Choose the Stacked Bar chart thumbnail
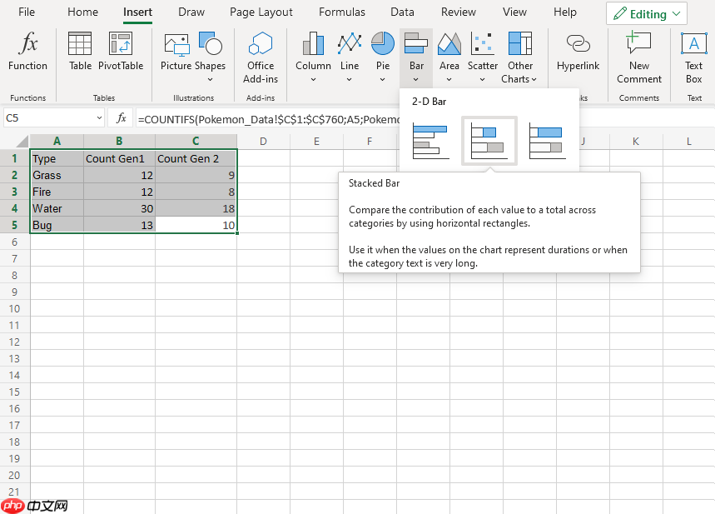The height and width of the screenshot is (514, 715). point(489,141)
